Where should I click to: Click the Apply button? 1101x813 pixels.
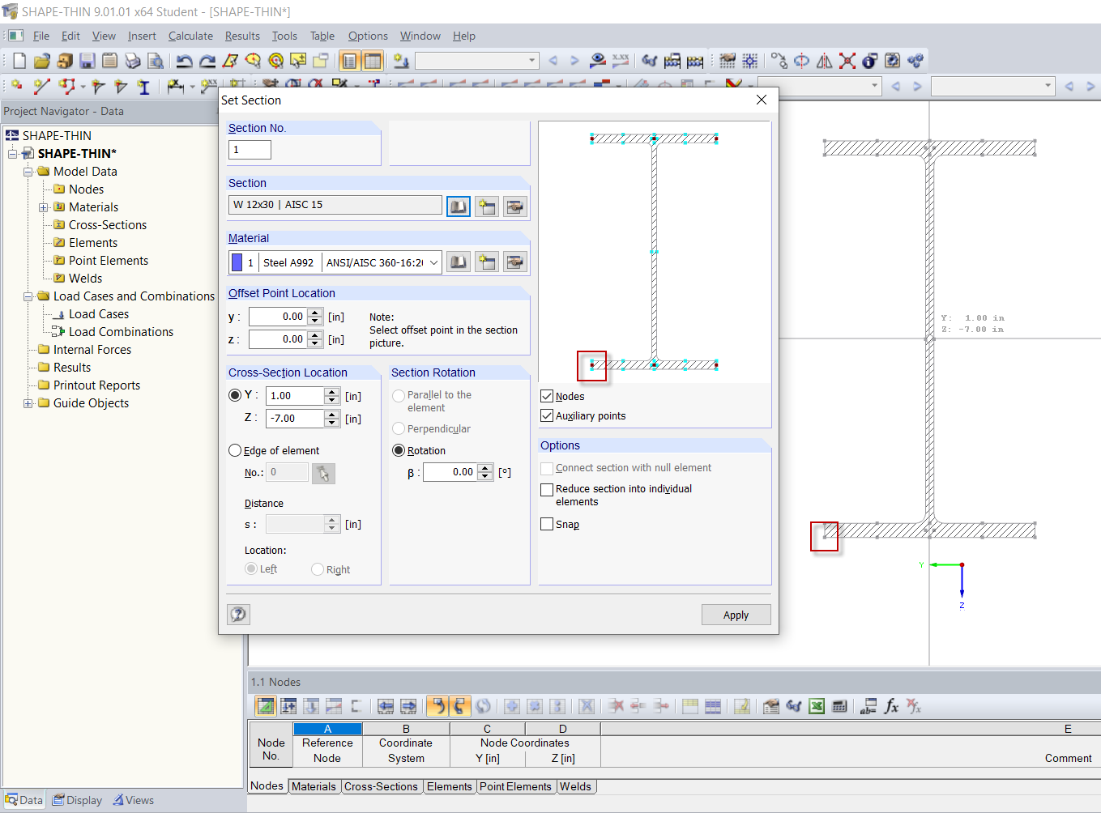[736, 615]
